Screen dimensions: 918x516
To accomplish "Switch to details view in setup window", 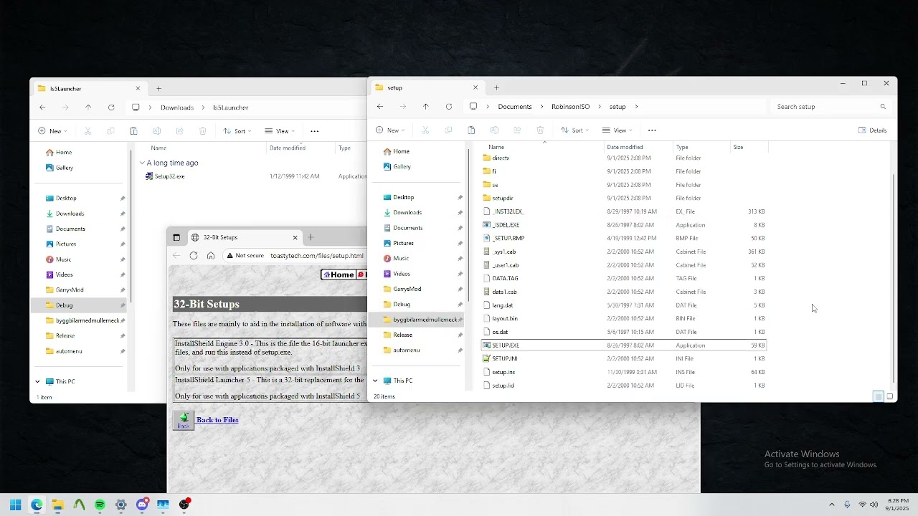I will pos(878,396).
